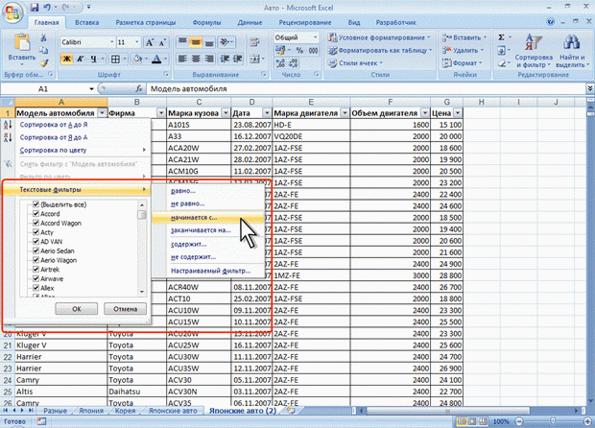Undo the last action

tap(47, 8)
